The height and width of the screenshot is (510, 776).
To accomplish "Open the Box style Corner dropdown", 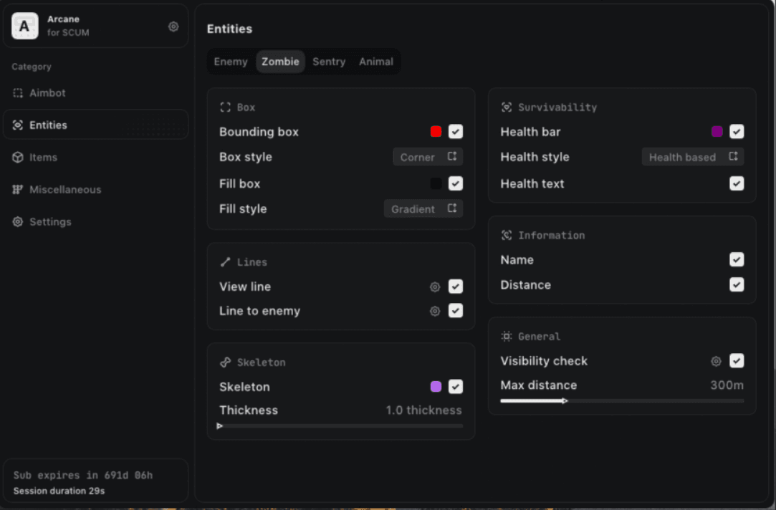I will pos(428,157).
